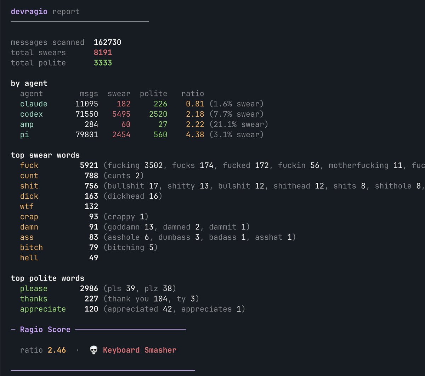The height and width of the screenshot is (376, 425).
Task: Click the 'Keyboard Smasher' rank label
Action: (x=140, y=350)
